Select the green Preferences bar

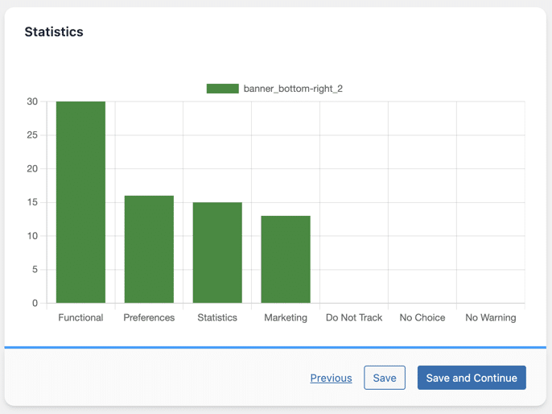click(x=149, y=250)
